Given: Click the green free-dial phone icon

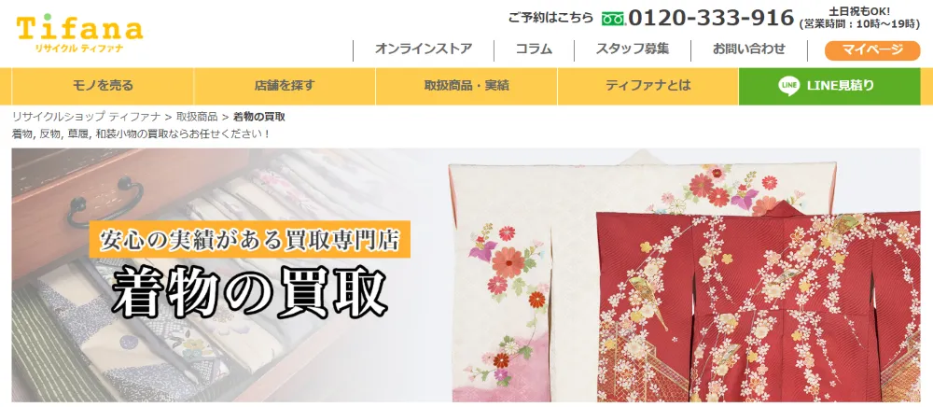Looking at the screenshot, I should [x=613, y=19].
